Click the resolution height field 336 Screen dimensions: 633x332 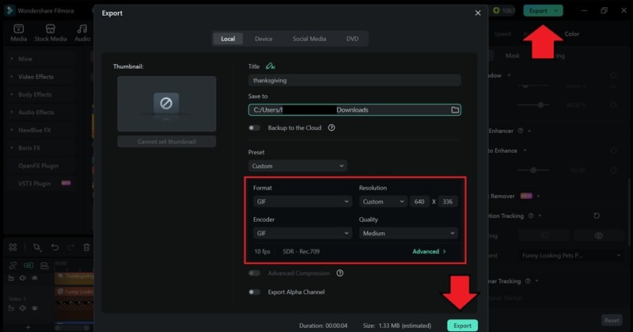pyautogui.click(x=447, y=201)
